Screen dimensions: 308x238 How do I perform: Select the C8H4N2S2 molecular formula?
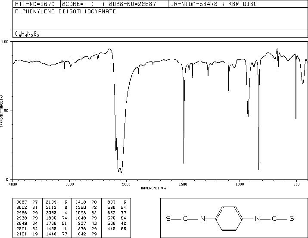click(27, 34)
